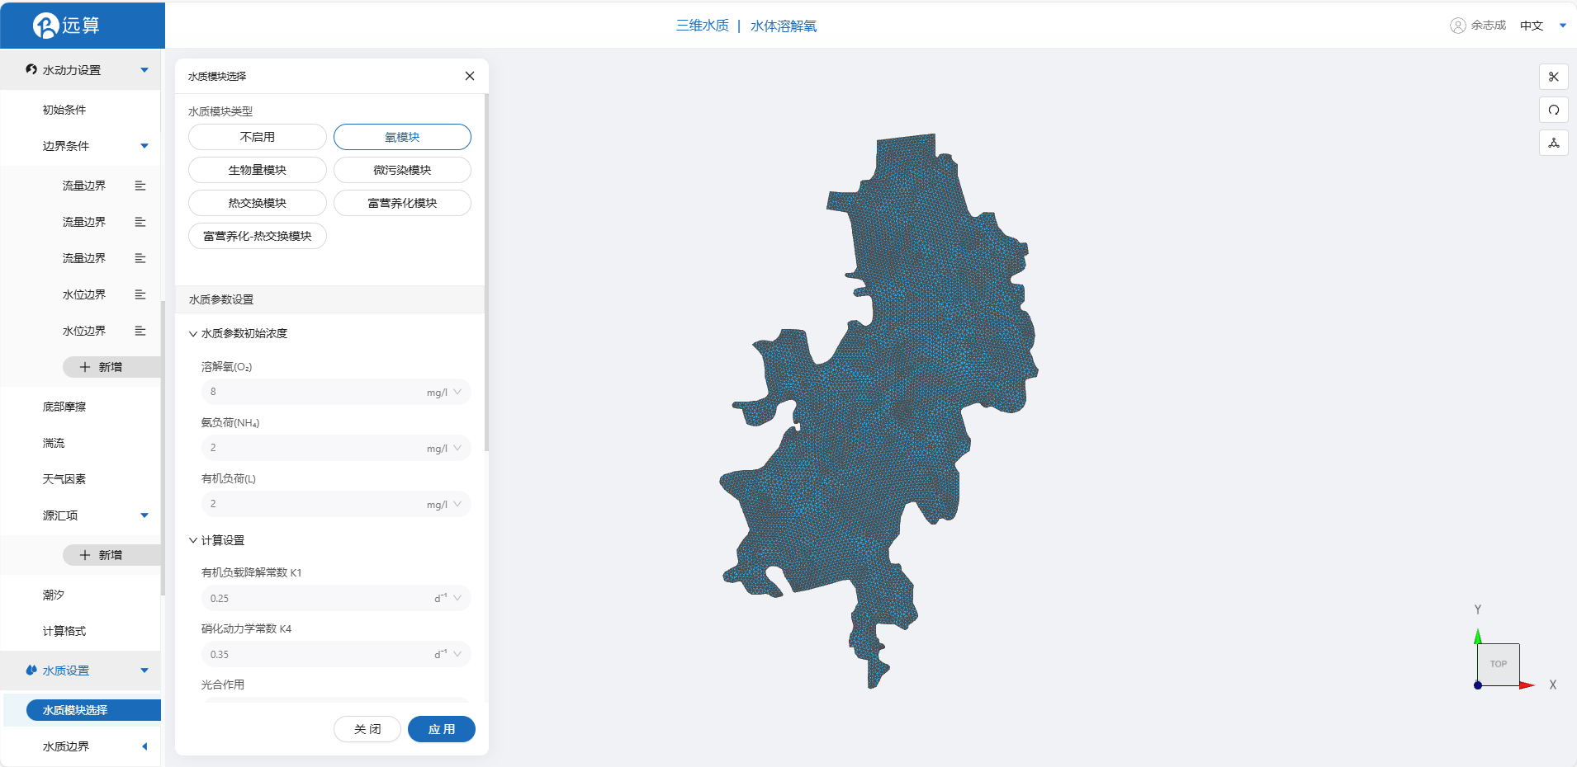Image resolution: width=1577 pixels, height=767 pixels.
Task: Select 微污染模块 module type
Action: (x=402, y=170)
